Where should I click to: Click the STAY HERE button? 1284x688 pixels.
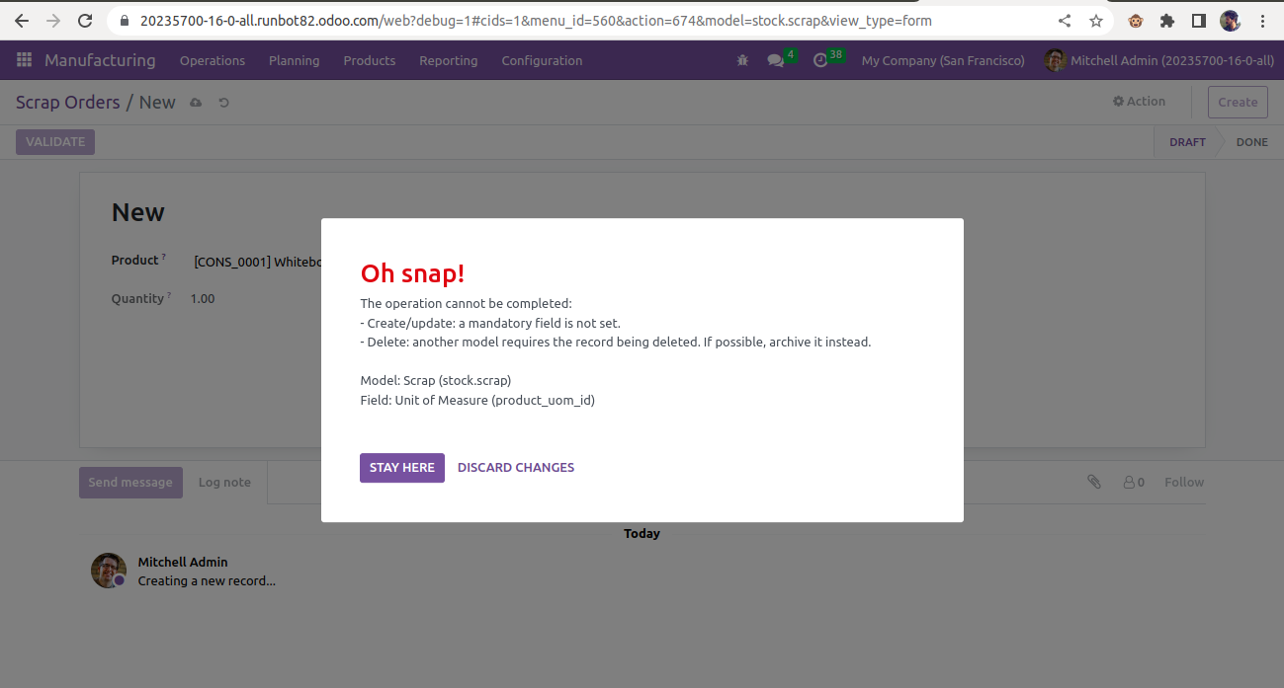point(402,468)
